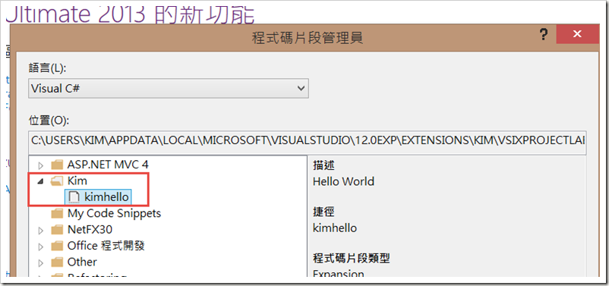This screenshot has width=609, height=286.
Task: Select the ASP.NET MVC 4 tree item
Action: point(108,165)
